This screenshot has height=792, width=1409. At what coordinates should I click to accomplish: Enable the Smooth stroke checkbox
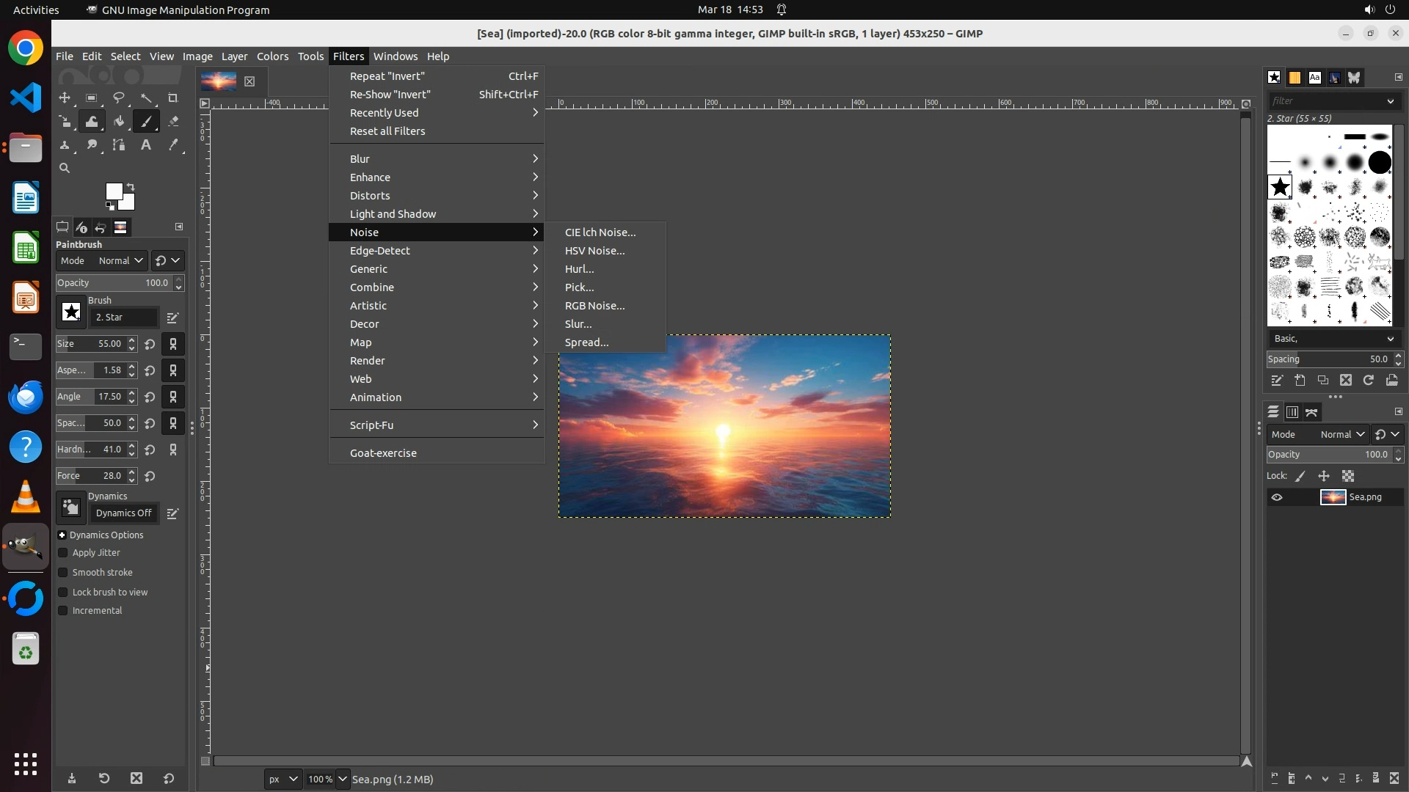[63, 573]
